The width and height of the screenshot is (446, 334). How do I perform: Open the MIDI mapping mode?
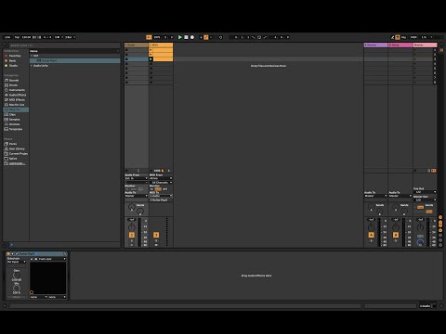click(413, 37)
